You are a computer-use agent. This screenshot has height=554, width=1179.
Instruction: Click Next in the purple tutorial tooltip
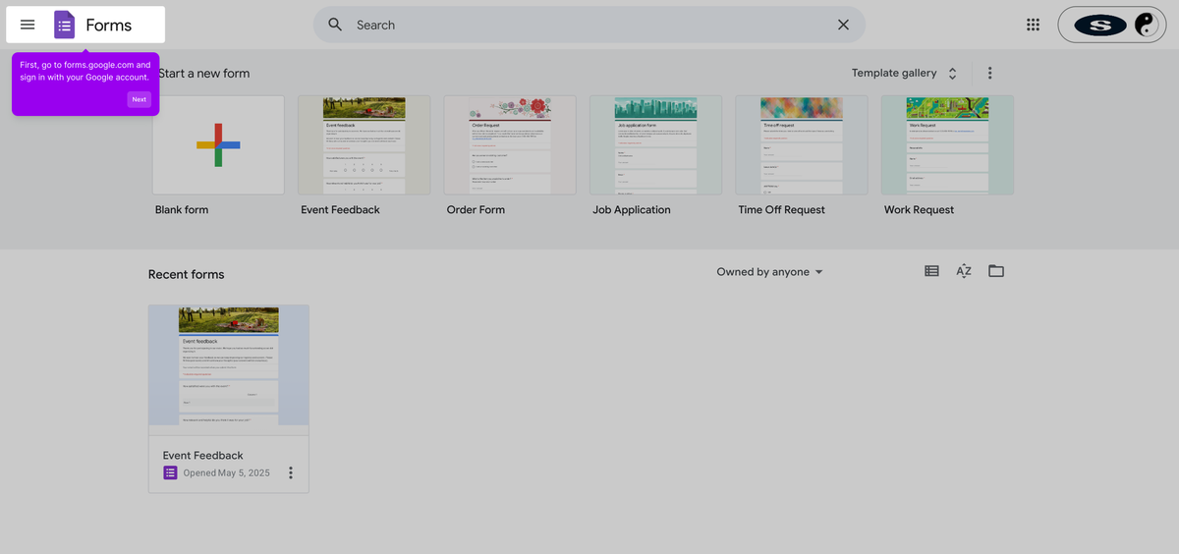tap(140, 99)
